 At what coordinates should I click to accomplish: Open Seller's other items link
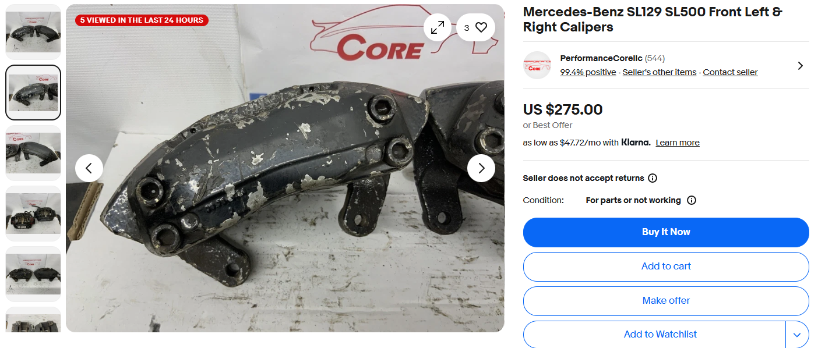pos(660,72)
